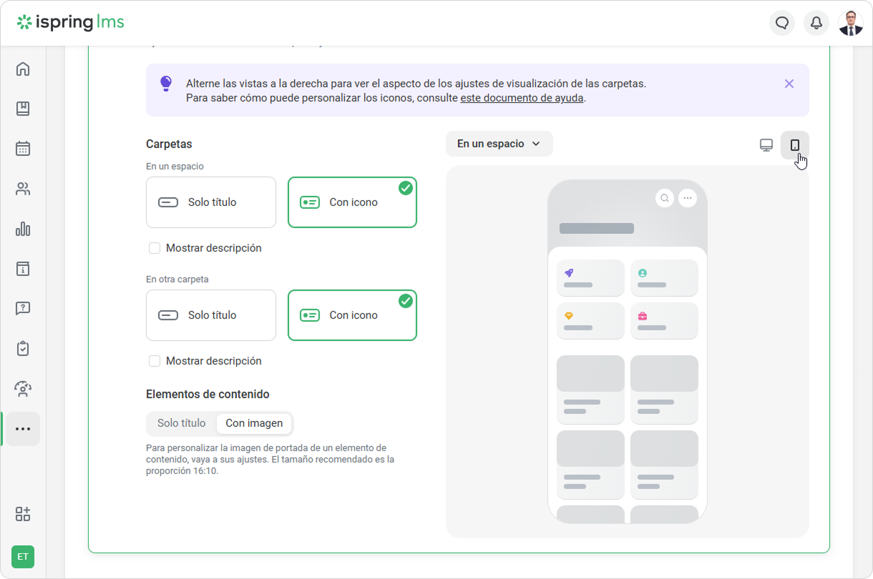The height and width of the screenshot is (579, 873).
Task: Open the users icon in sidebar
Action: [x=23, y=189]
